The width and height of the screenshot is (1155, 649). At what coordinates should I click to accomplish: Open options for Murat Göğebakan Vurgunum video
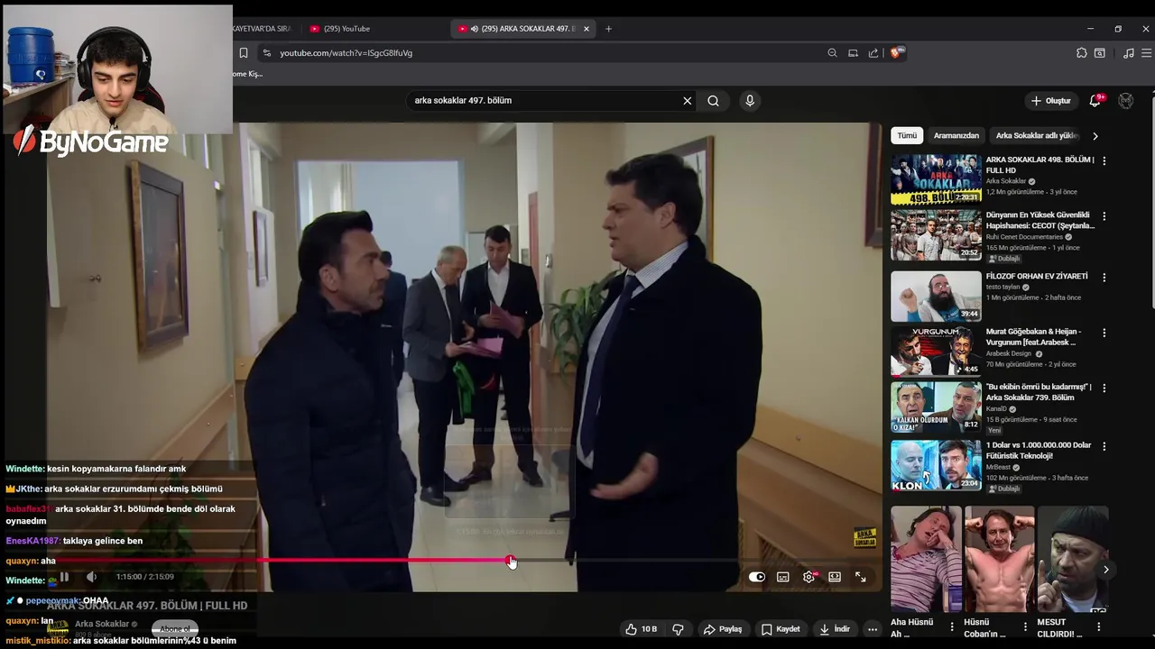point(1104,333)
